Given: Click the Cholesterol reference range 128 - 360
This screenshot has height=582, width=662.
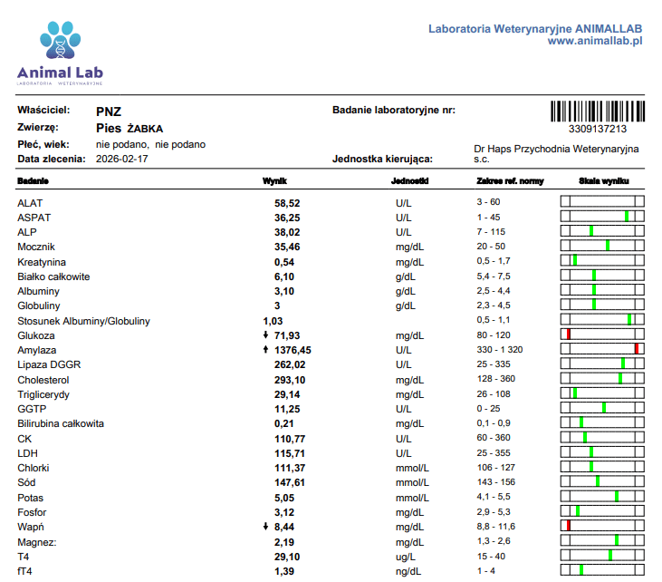Looking at the screenshot, I should point(496,379).
